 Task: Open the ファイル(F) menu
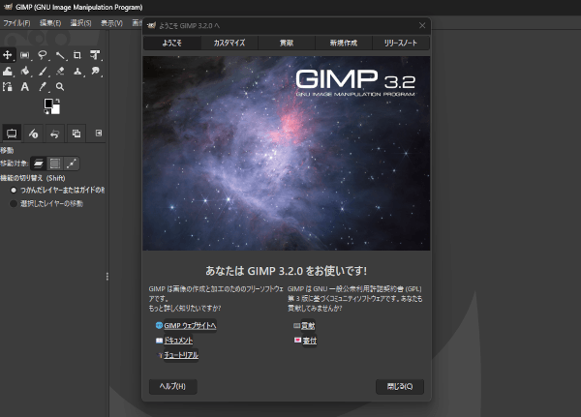pos(16,22)
